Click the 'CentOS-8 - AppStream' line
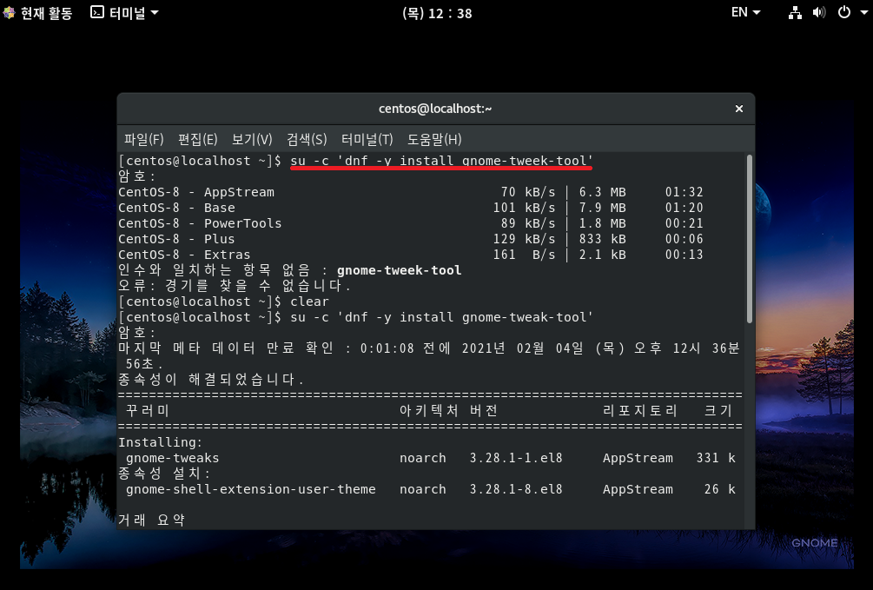 coord(410,192)
